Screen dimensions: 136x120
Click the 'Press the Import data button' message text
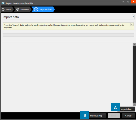[x=64, y=26]
